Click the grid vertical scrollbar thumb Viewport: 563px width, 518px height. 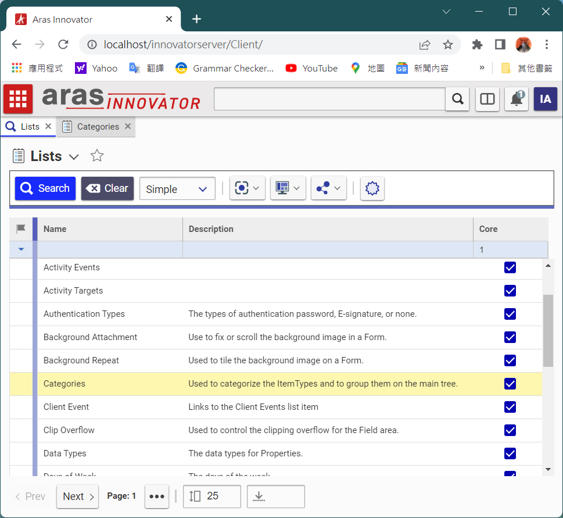pyautogui.click(x=548, y=330)
